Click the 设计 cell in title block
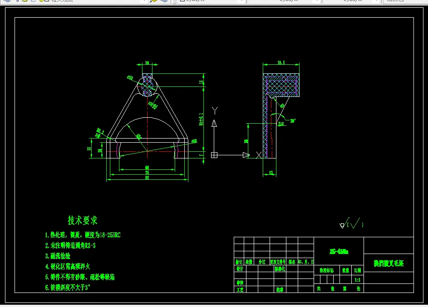428x307 pixels. coord(240,269)
